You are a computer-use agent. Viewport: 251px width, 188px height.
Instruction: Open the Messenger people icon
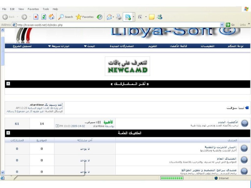(x=160, y=17)
